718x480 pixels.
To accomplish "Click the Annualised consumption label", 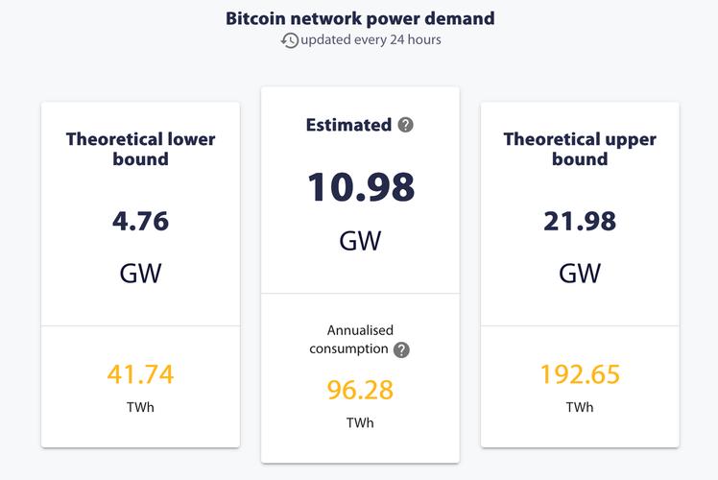I will point(350,340).
